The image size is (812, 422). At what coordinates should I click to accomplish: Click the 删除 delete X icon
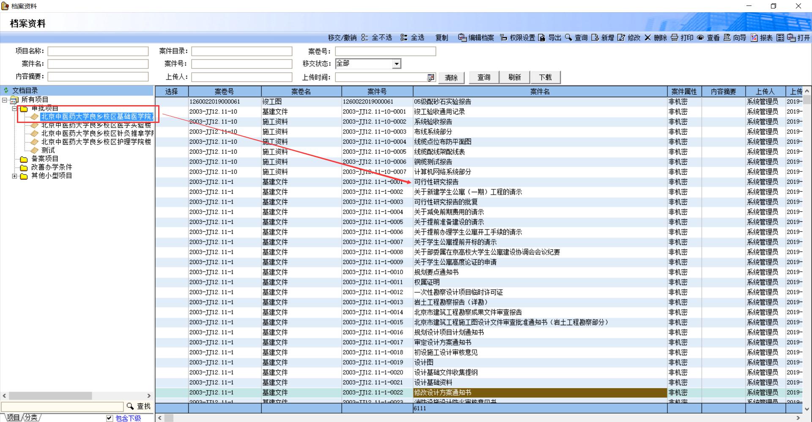click(x=647, y=38)
